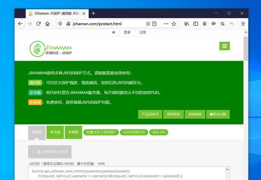Open a new browser tab
Viewport: 261px width, 180px height.
pos(93,13)
